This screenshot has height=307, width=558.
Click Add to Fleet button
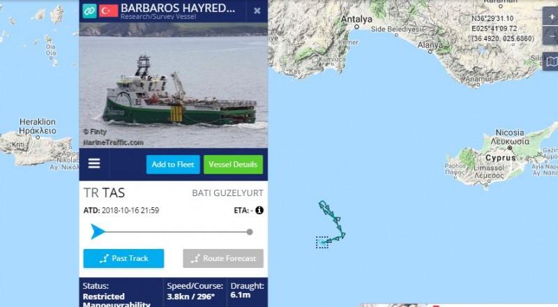point(173,165)
